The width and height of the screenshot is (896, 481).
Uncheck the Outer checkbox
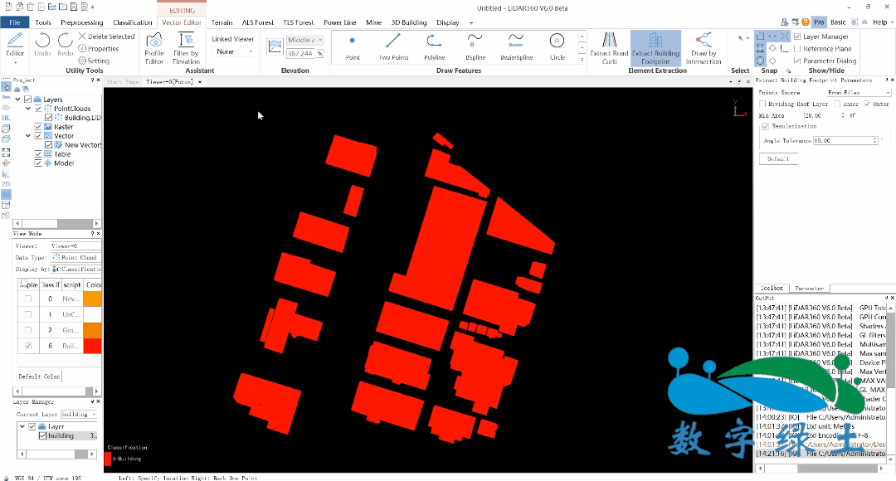click(867, 104)
